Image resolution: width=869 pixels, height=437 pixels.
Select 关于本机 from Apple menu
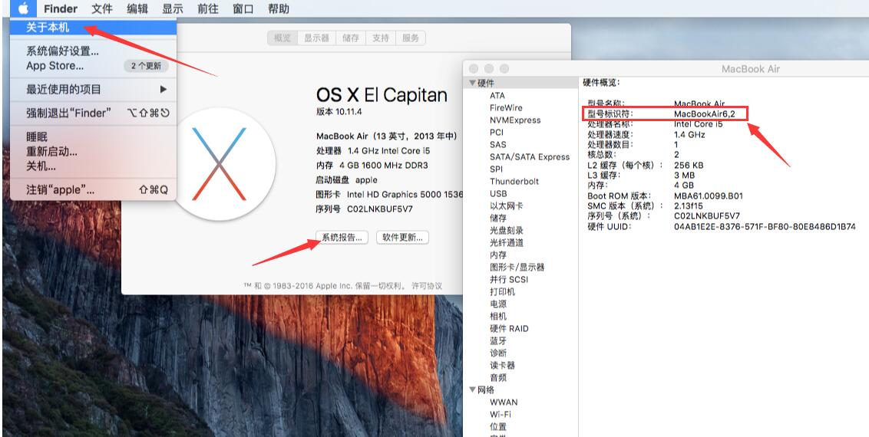pyautogui.click(x=48, y=28)
